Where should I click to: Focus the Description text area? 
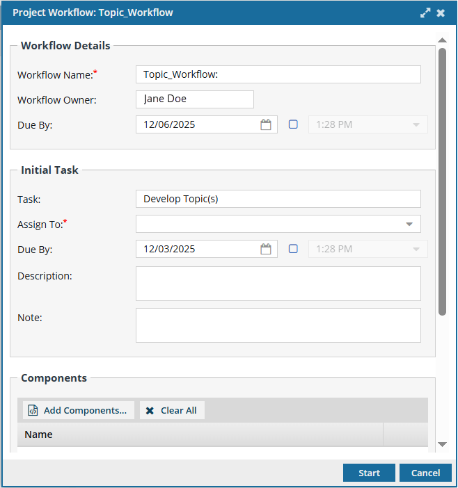pyautogui.click(x=278, y=284)
